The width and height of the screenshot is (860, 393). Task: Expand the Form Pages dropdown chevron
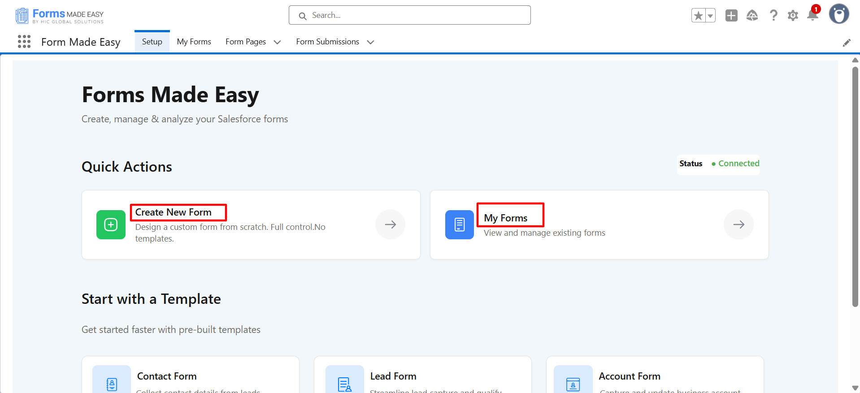tap(277, 42)
